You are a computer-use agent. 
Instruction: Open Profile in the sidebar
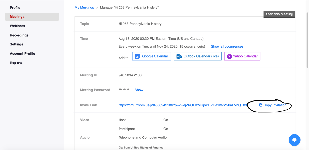(x=15, y=8)
